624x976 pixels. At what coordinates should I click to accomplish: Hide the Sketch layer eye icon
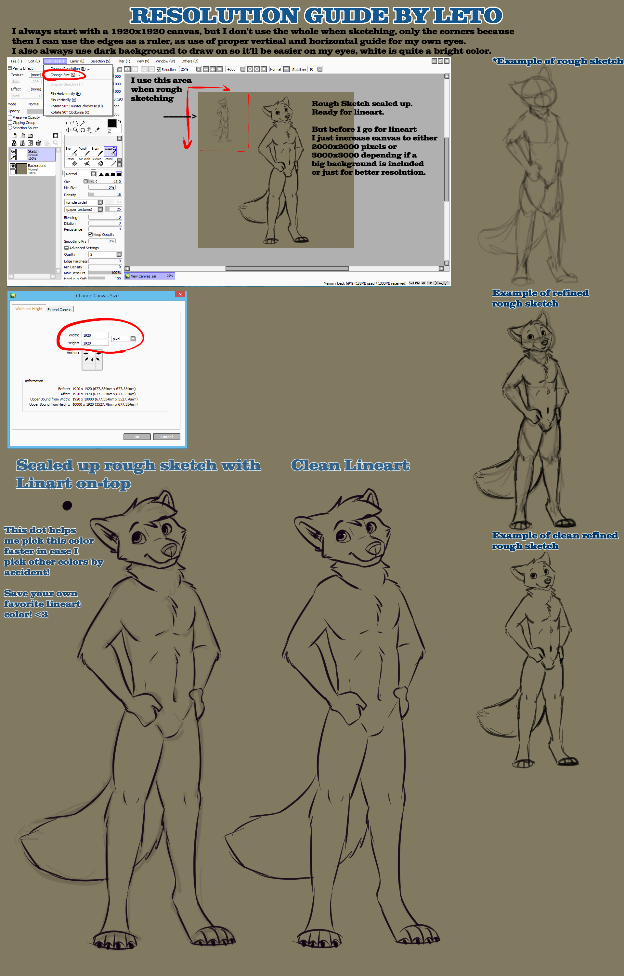(13, 152)
